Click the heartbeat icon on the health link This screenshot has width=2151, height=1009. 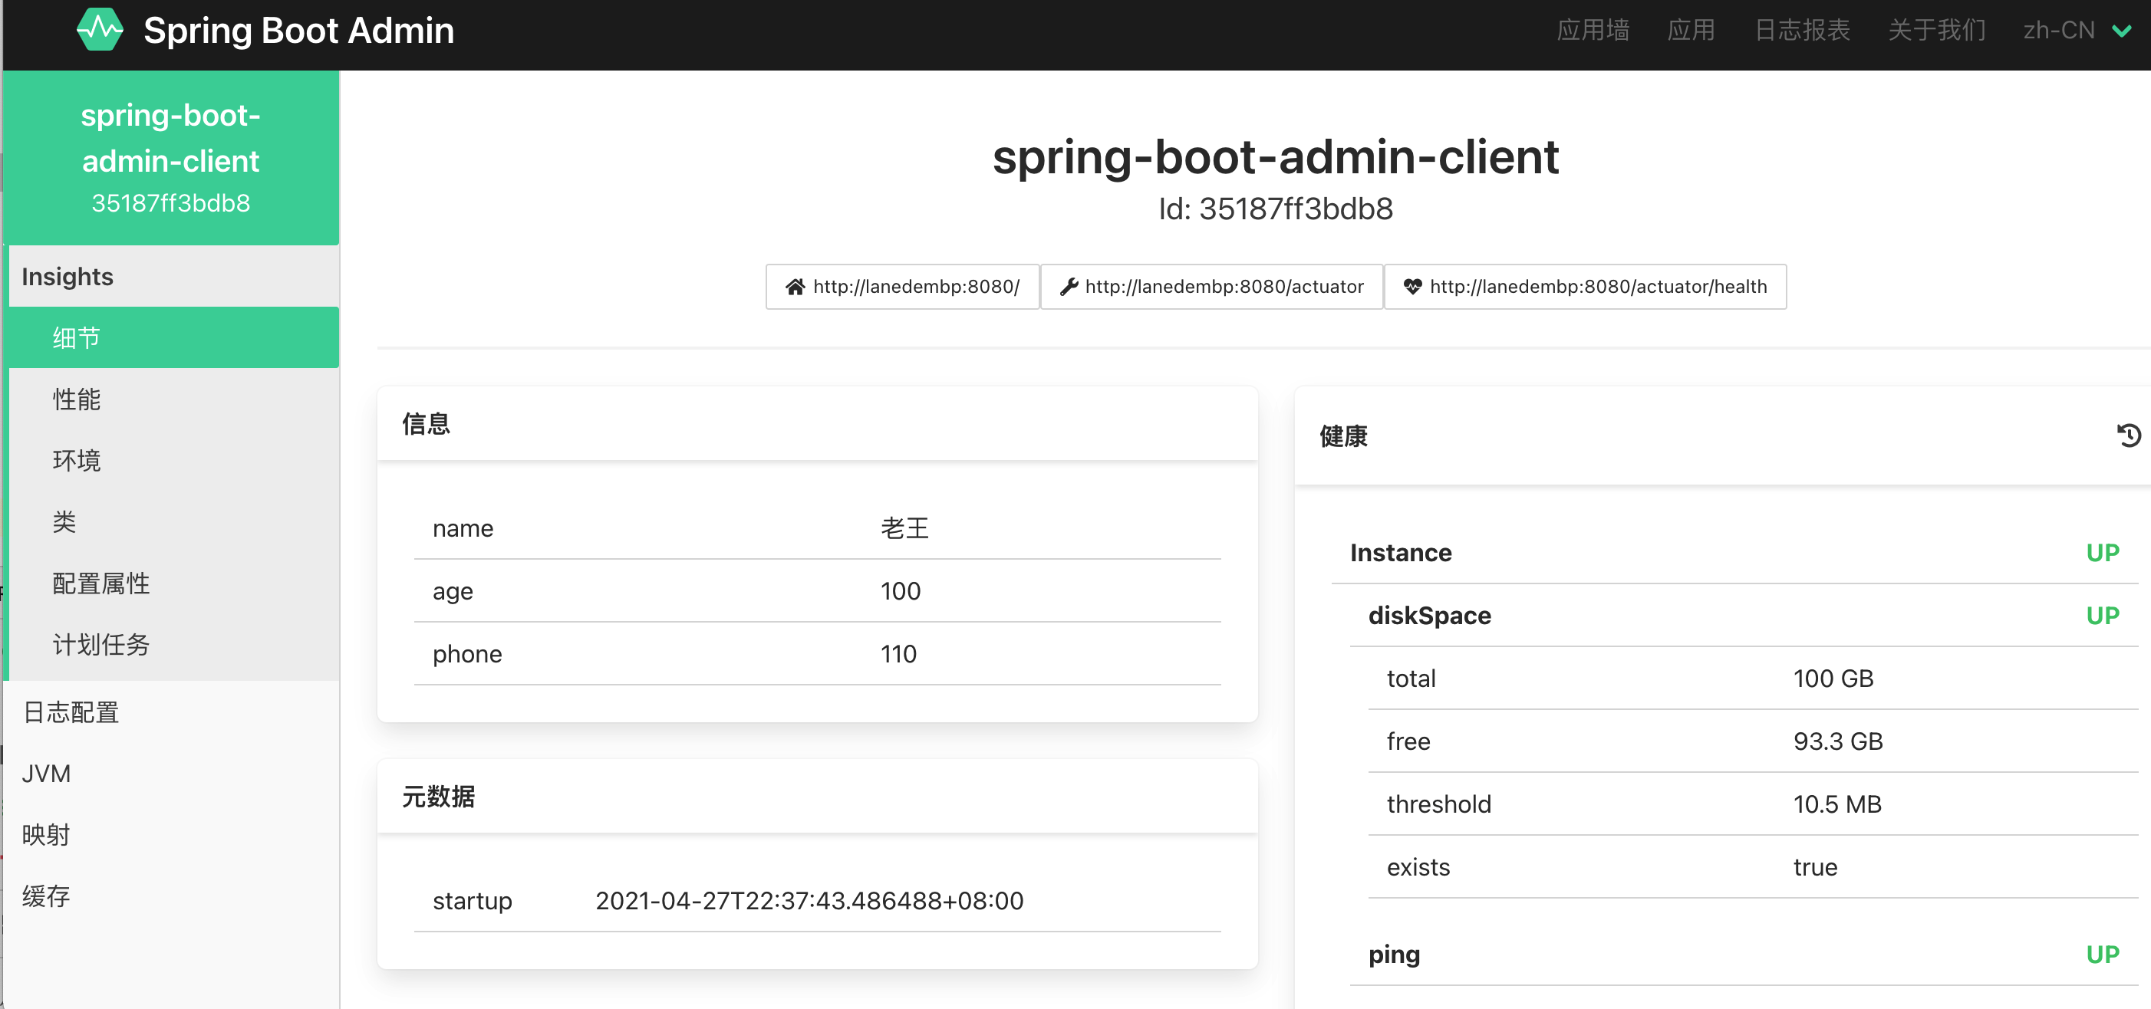pyautogui.click(x=1412, y=287)
